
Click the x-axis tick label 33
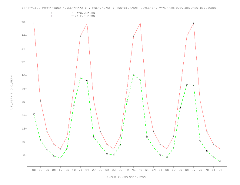pos(107,170)
